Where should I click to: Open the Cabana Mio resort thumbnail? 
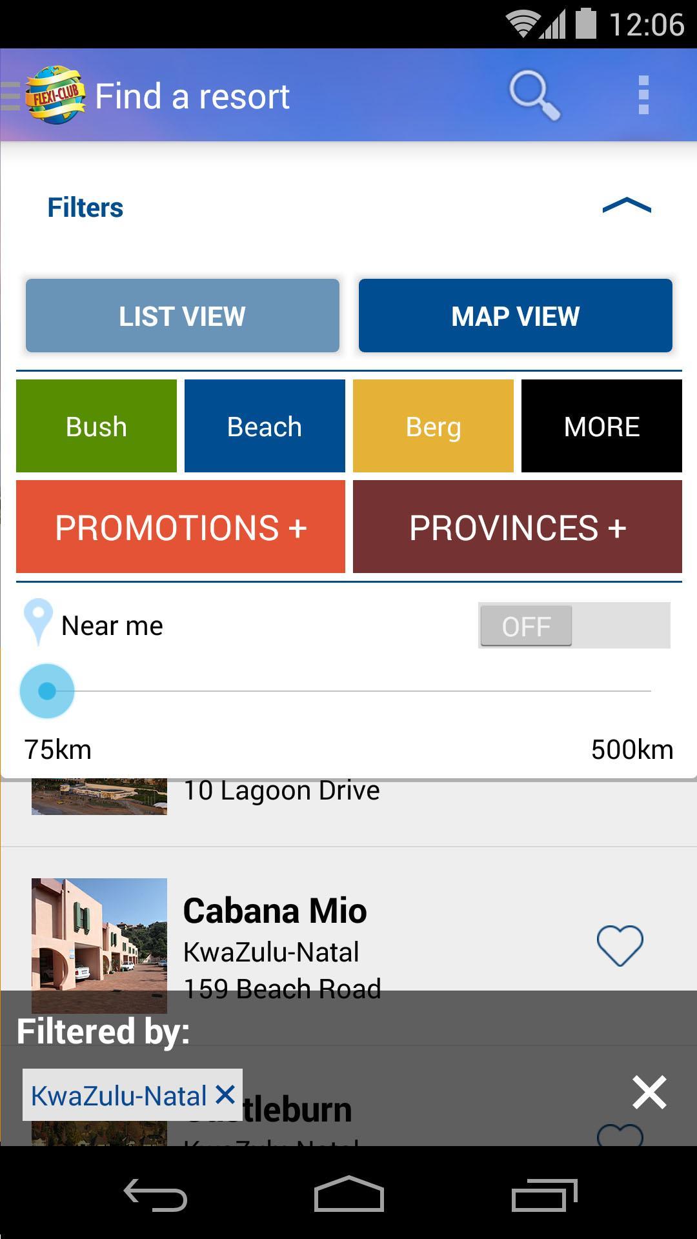tap(99, 934)
